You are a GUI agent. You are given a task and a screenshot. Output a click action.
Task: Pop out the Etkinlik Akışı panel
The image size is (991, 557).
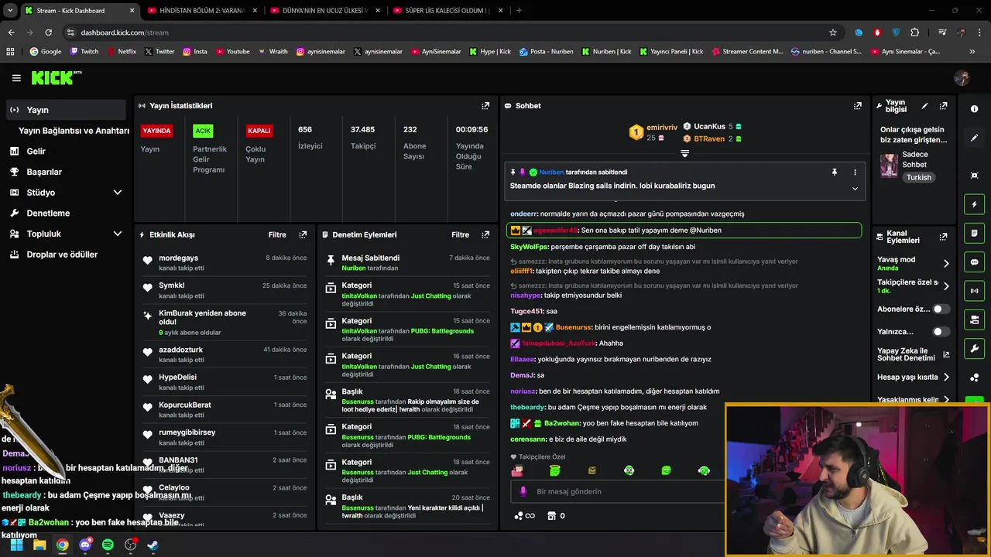coord(303,234)
